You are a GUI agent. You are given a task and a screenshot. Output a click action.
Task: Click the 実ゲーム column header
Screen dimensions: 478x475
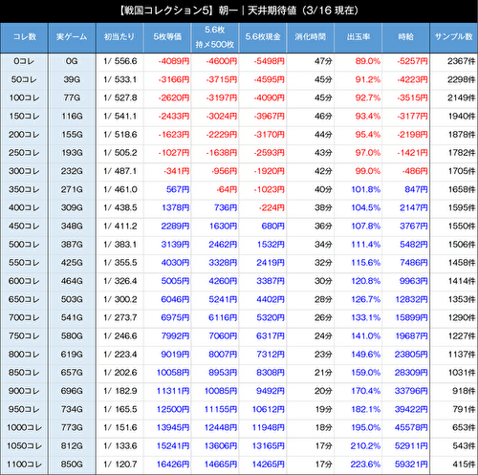(72, 37)
